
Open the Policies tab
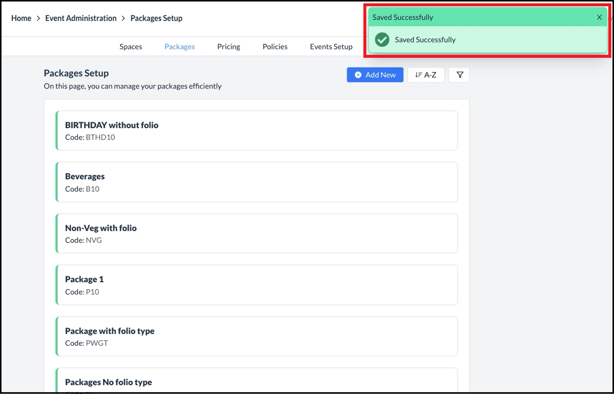[275, 47]
